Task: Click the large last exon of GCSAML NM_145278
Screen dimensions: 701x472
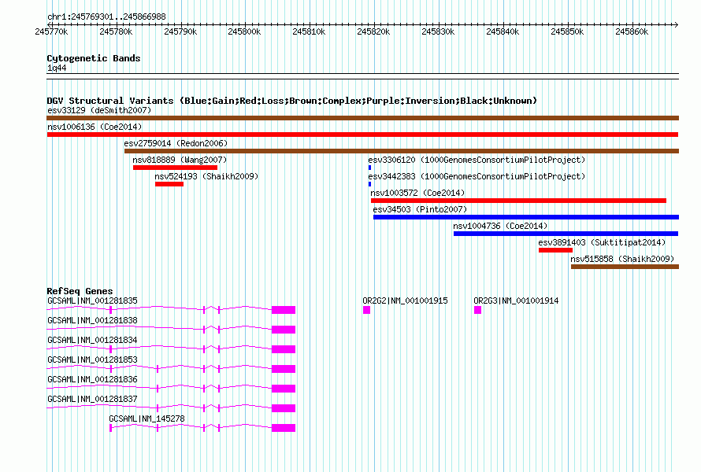Action: [x=284, y=428]
